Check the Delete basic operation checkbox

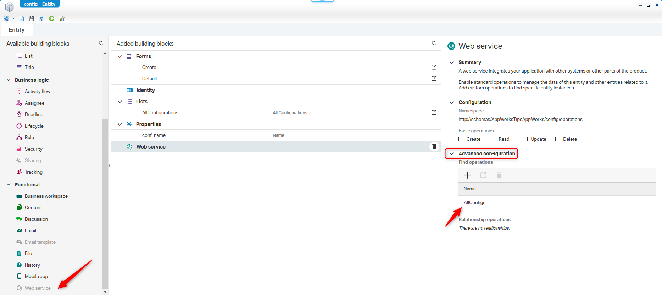[557, 139]
